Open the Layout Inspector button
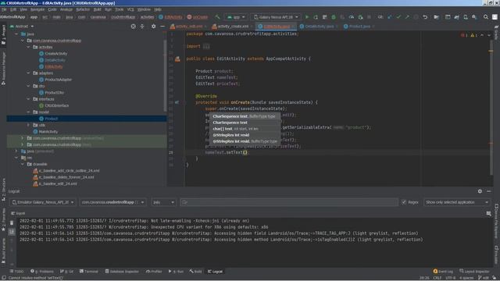Viewport: 500px width, 281px height. (474, 272)
